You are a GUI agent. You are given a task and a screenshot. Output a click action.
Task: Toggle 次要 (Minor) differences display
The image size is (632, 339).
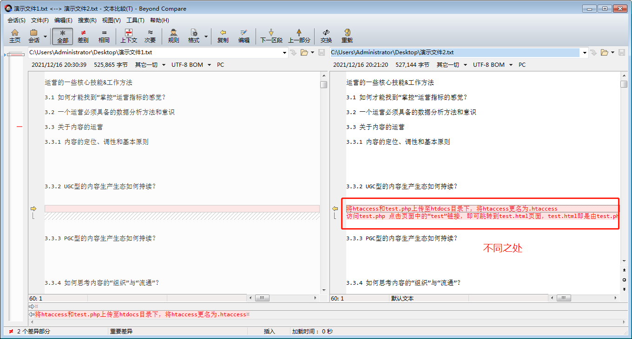tap(150, 36)
